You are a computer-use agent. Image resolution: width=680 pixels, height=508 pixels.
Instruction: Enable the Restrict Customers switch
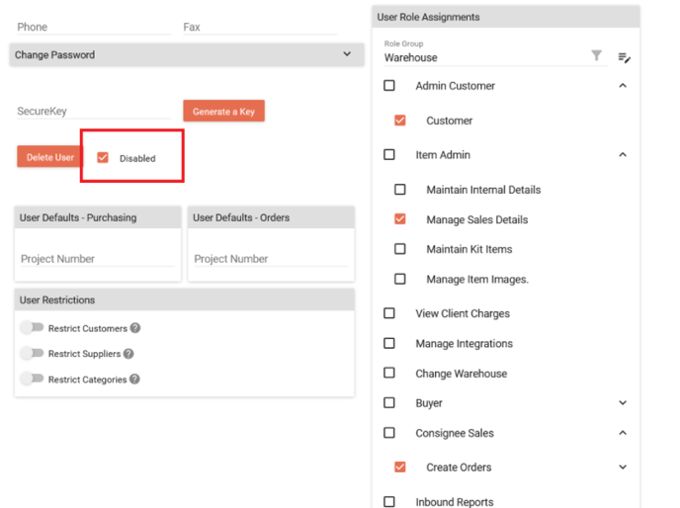tap(32, 327)
